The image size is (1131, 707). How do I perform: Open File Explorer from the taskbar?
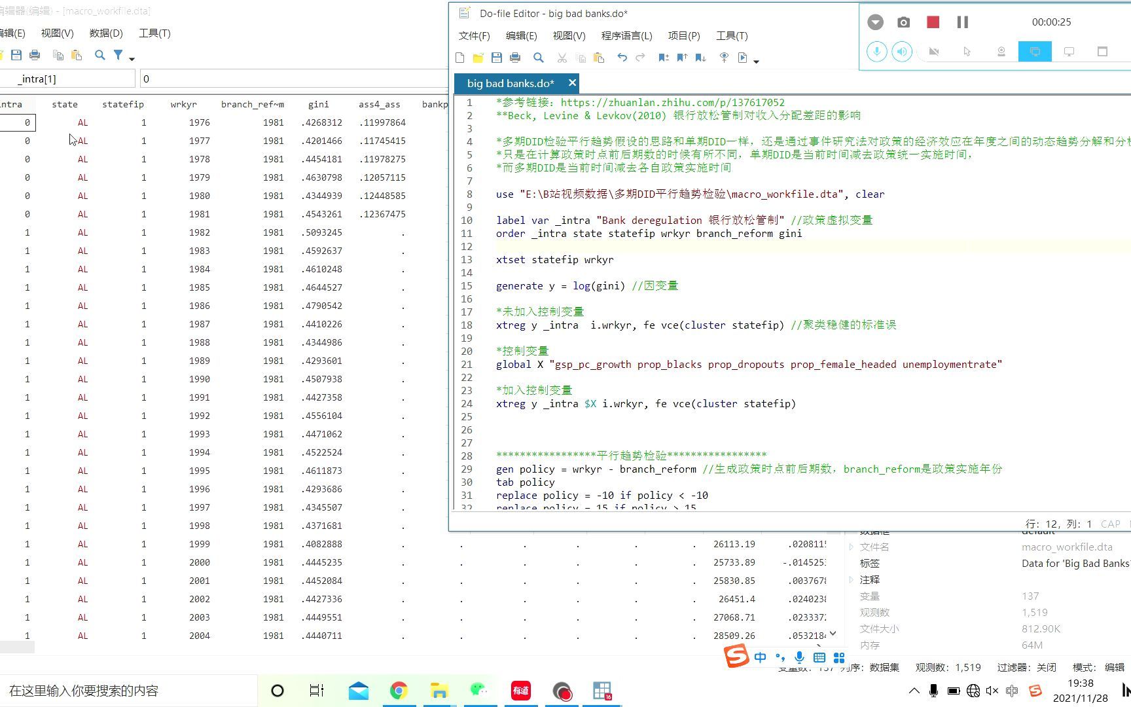[x=439, y=691]
